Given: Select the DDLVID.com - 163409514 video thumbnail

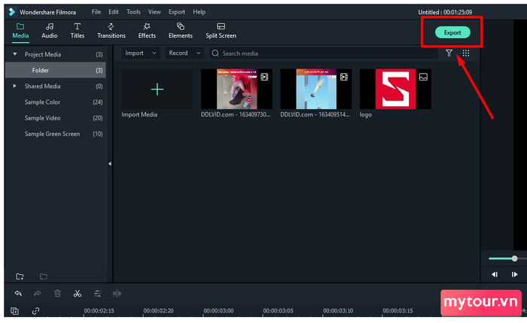Looking at the screenshot, I should point(316,89).
